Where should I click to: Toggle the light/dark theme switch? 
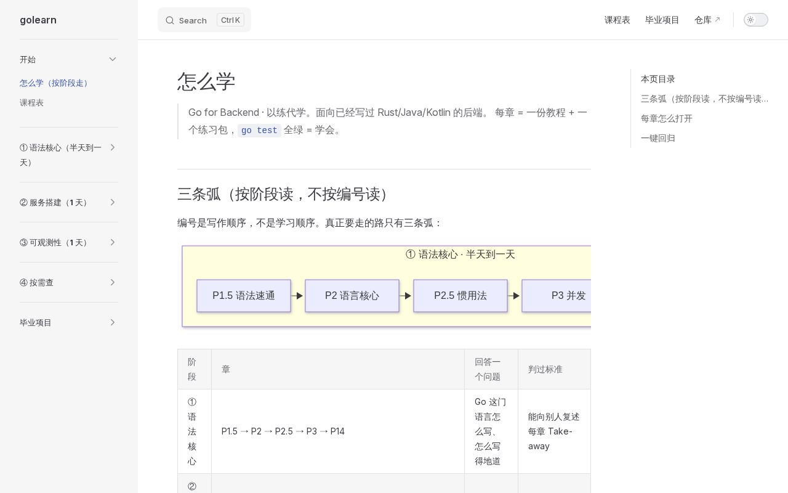[x=756, y=20]
